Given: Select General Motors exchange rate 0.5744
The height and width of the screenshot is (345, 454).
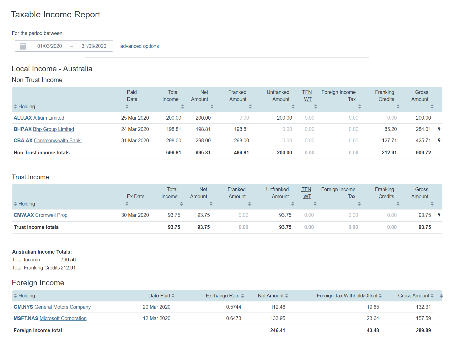Looking at the screenshot, I should coord(234,307).
